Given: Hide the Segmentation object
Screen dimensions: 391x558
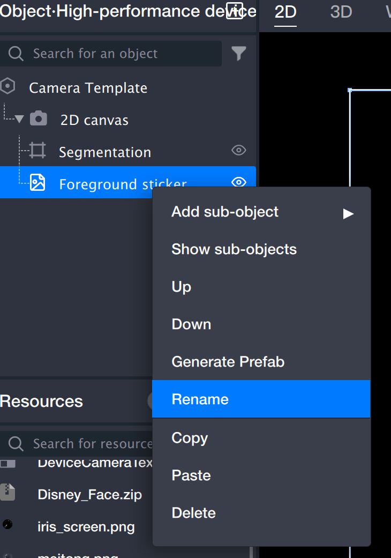Looking at the screenshot, I should tap(238, 151).
